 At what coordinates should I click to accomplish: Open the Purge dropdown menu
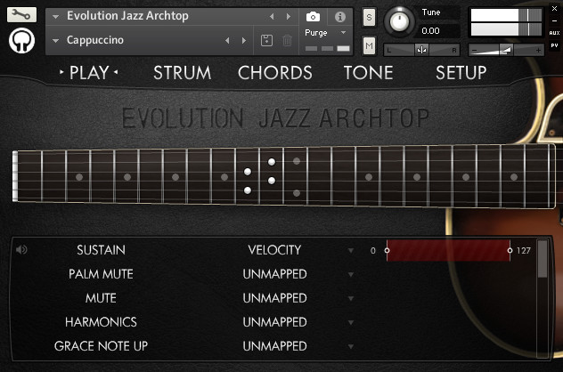click(x=343, y=33)
